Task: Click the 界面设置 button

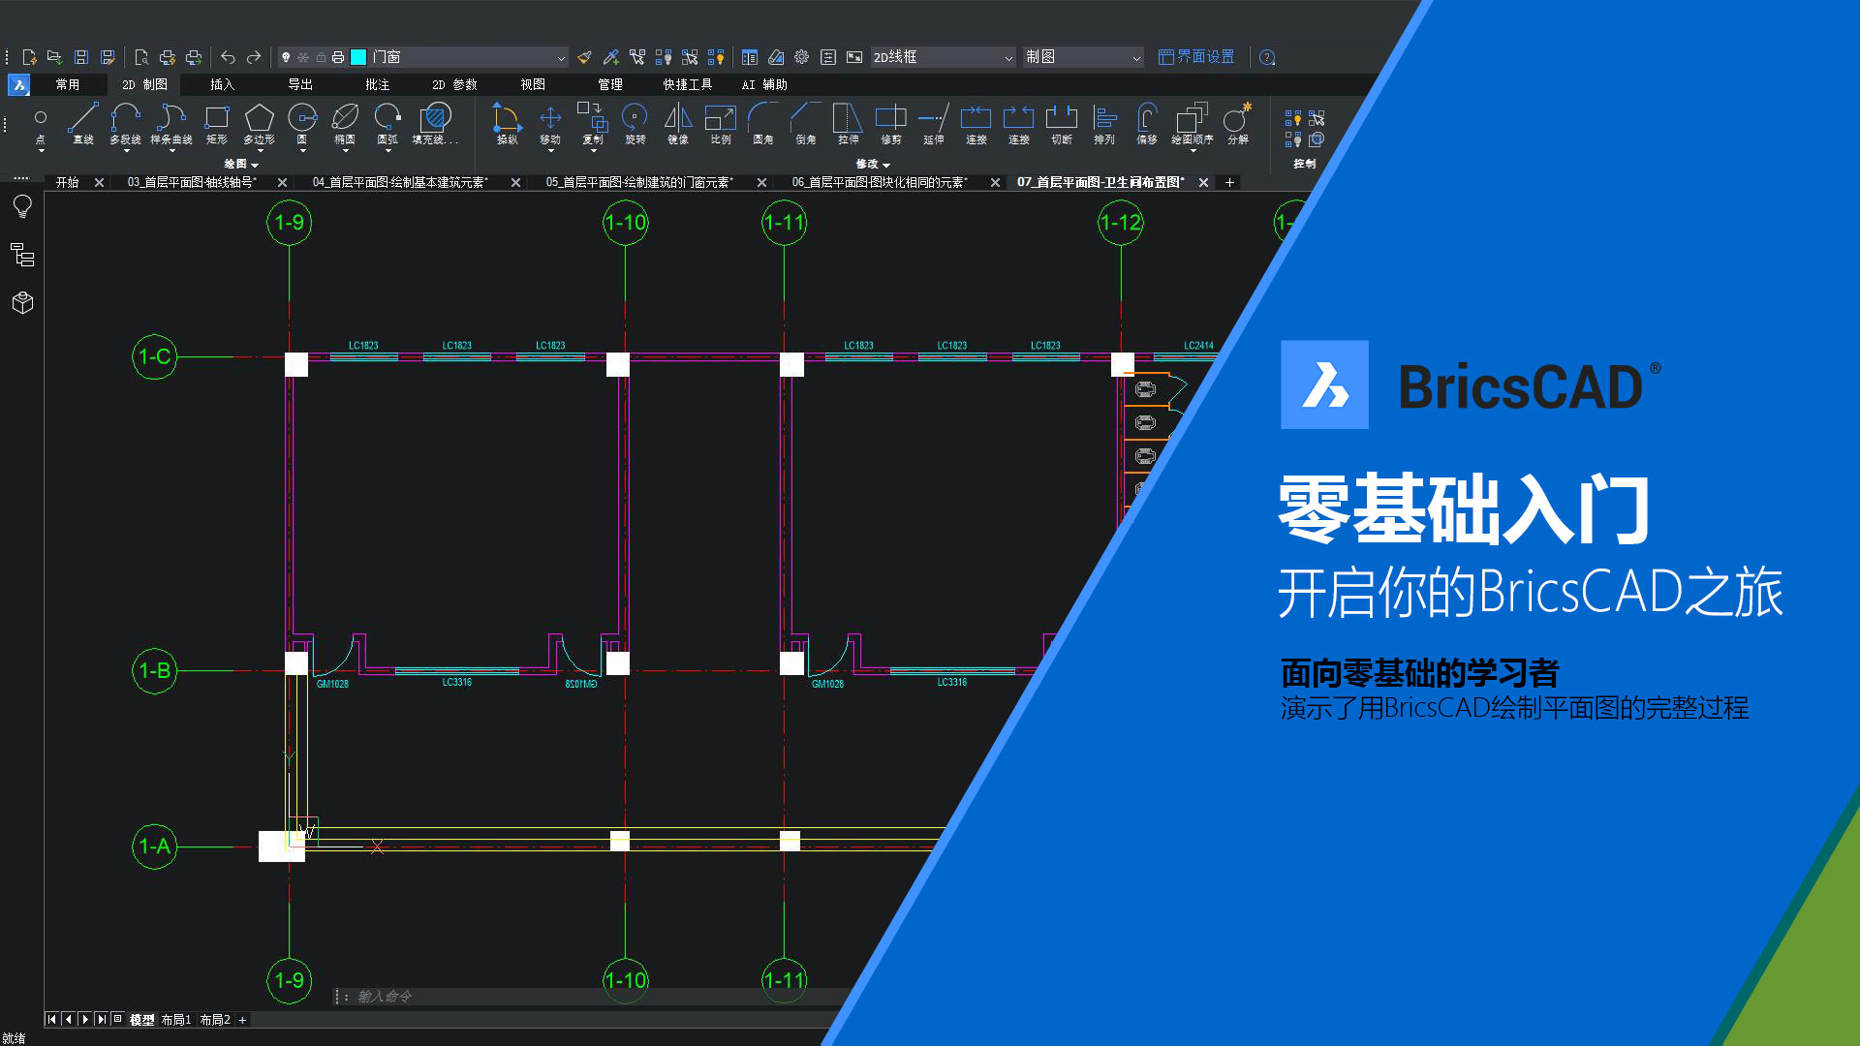Action: click(1196, 57)
